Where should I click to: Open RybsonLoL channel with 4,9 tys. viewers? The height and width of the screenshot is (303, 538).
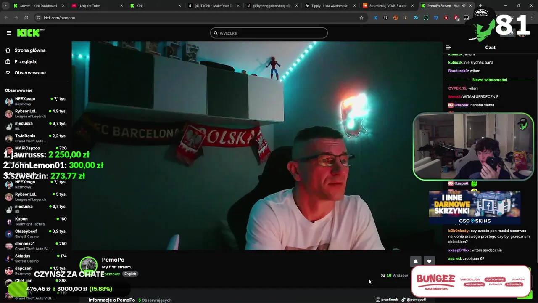[36, 114]
